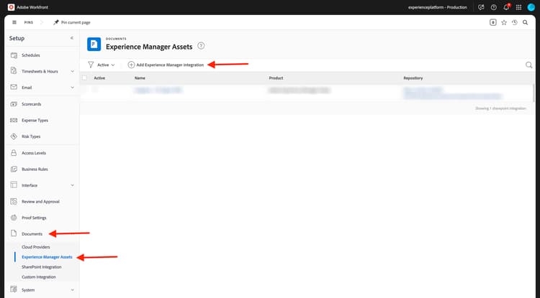Click the Access Levels lock icon
The height and width of the screenshot is (298, 540).
click(x=14, y=153)
